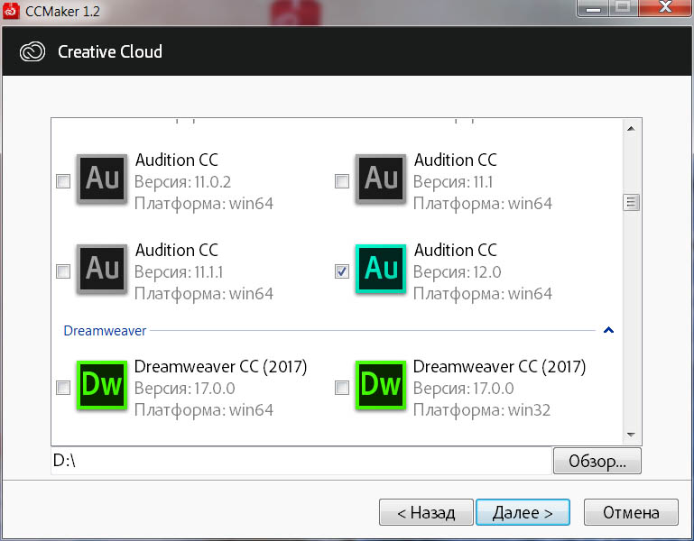
Task: Click the Audition CC title above Версия: 11.1
Action: coord(456,160)
